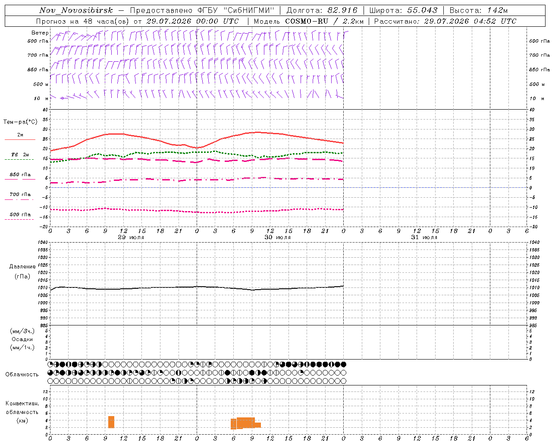This screenshot has height=442, width=552.
Task: Click the Nov_Novosibirsk station title
Action: coord(76,10)
